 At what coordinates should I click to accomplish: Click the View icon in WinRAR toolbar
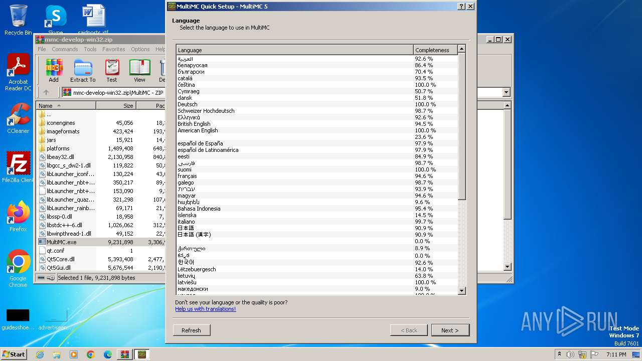pyautogui.click(x=139, y=71)
